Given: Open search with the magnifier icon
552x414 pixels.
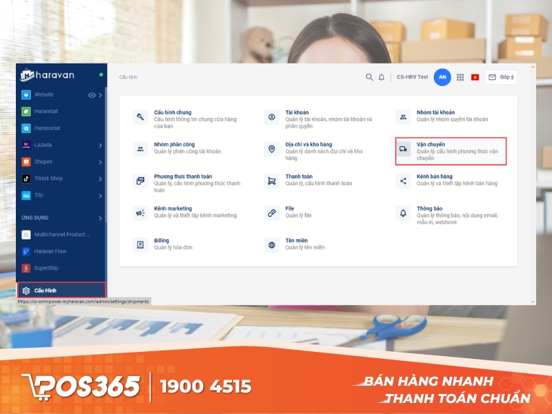Looking at the screenshot, I should 369,77.
